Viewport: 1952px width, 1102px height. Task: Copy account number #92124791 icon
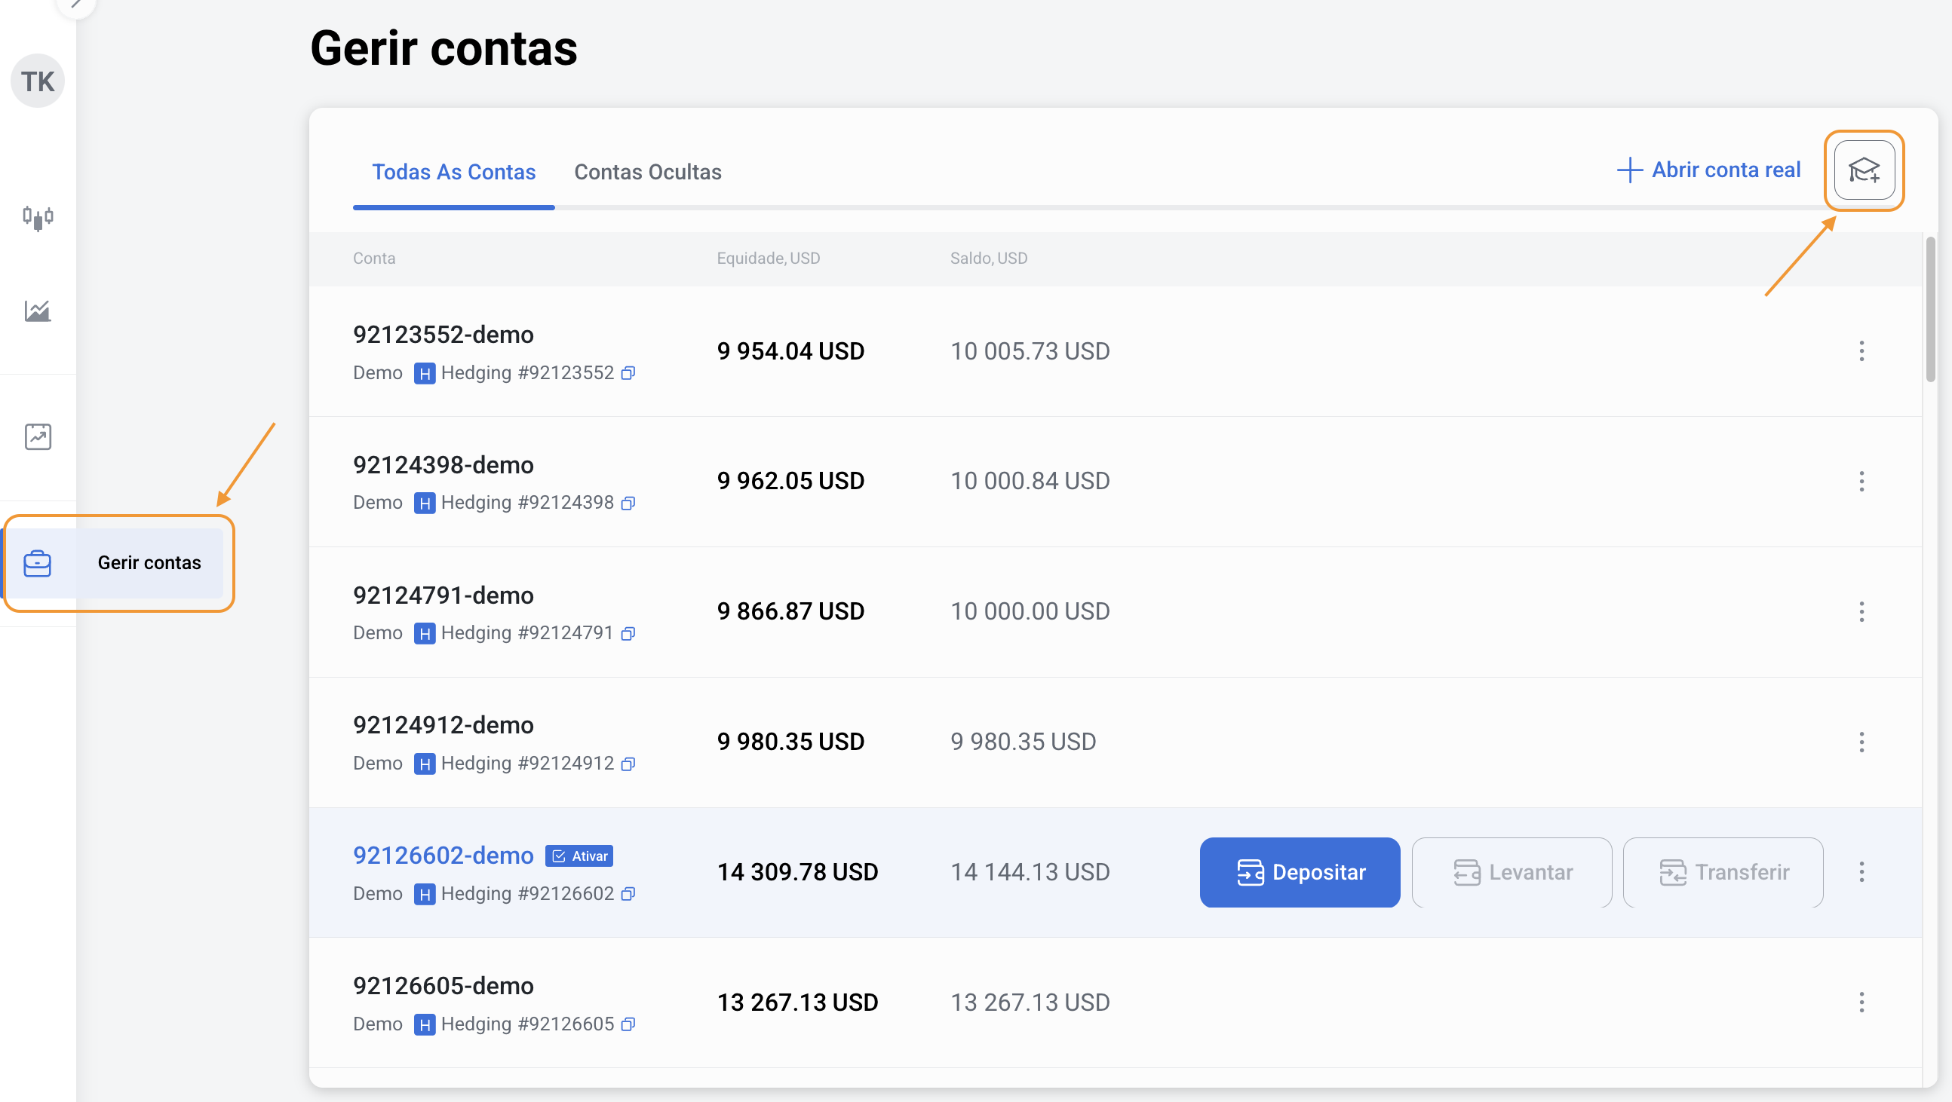click(x=628, y=633)
